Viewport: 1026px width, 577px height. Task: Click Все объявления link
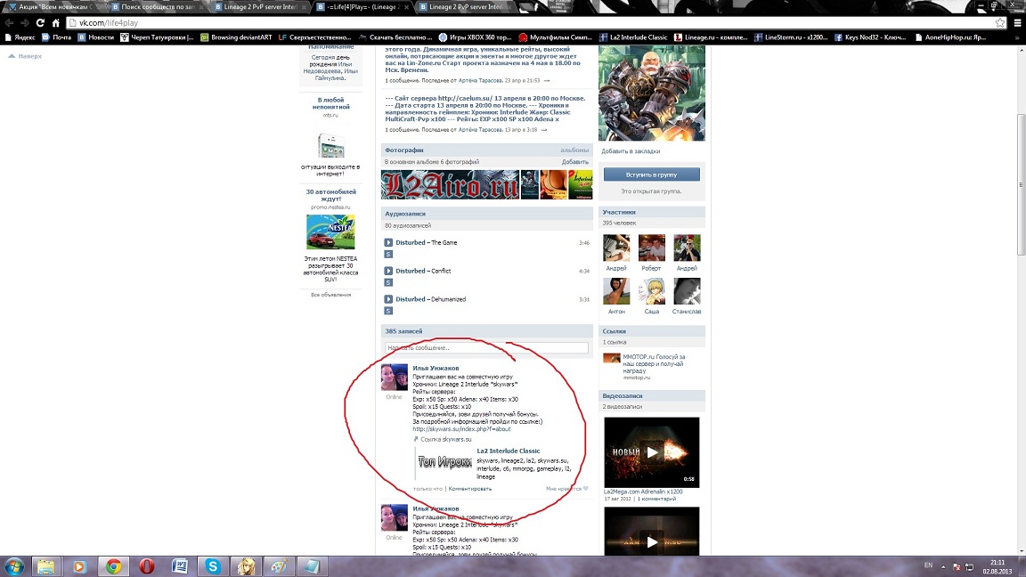[x=330, y=295]
